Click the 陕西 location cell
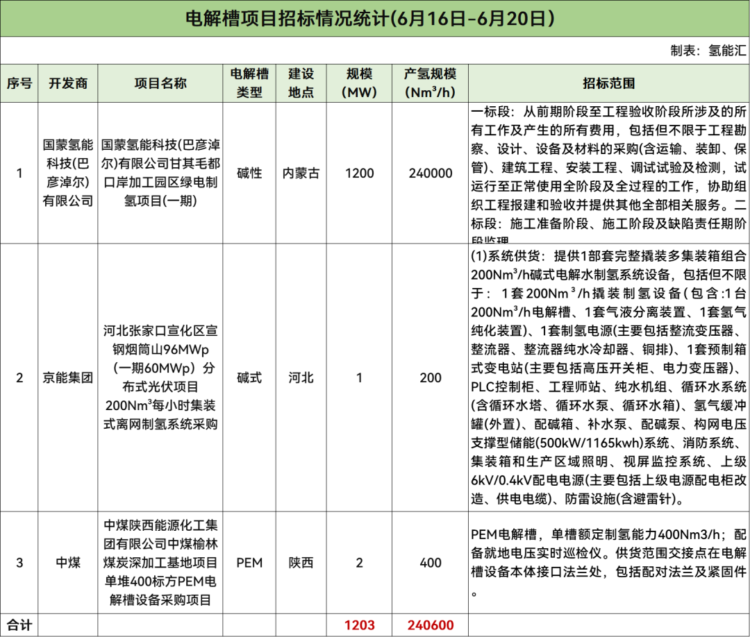The image size is (750, 637). [301, 563]
